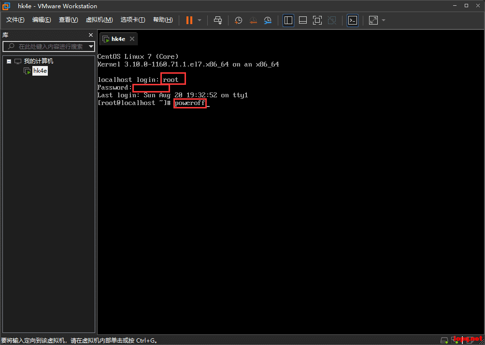Viewport: 485px width, 345px height.
Task: Toggle the library panel visibility
Action: pos(288,20)
